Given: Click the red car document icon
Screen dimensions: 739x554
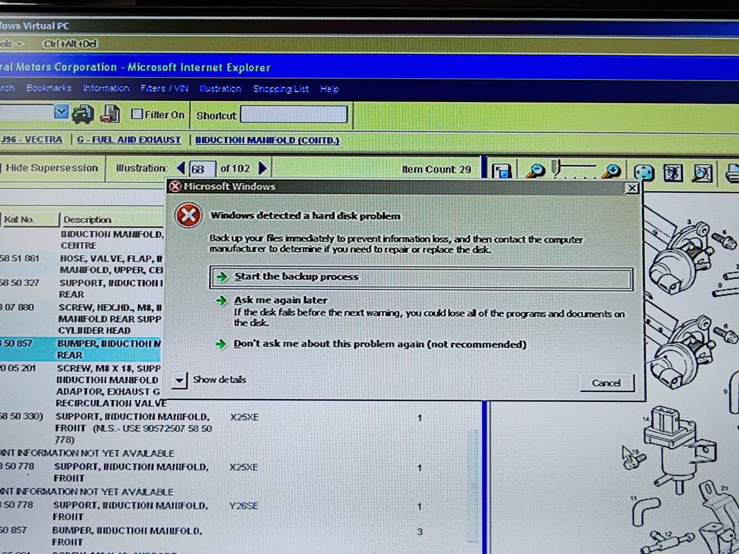Looking at the screenshot, I should coord(110,114).
